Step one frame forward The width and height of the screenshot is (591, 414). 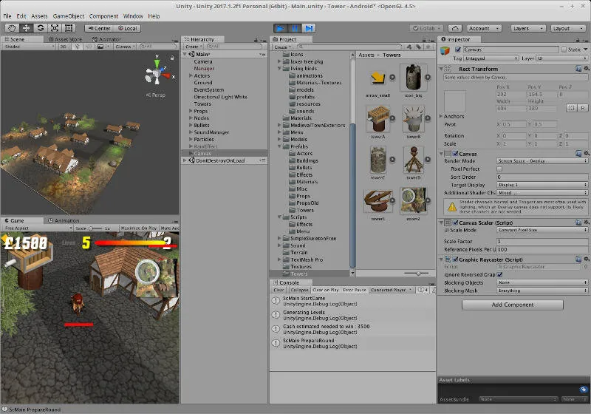309,28
